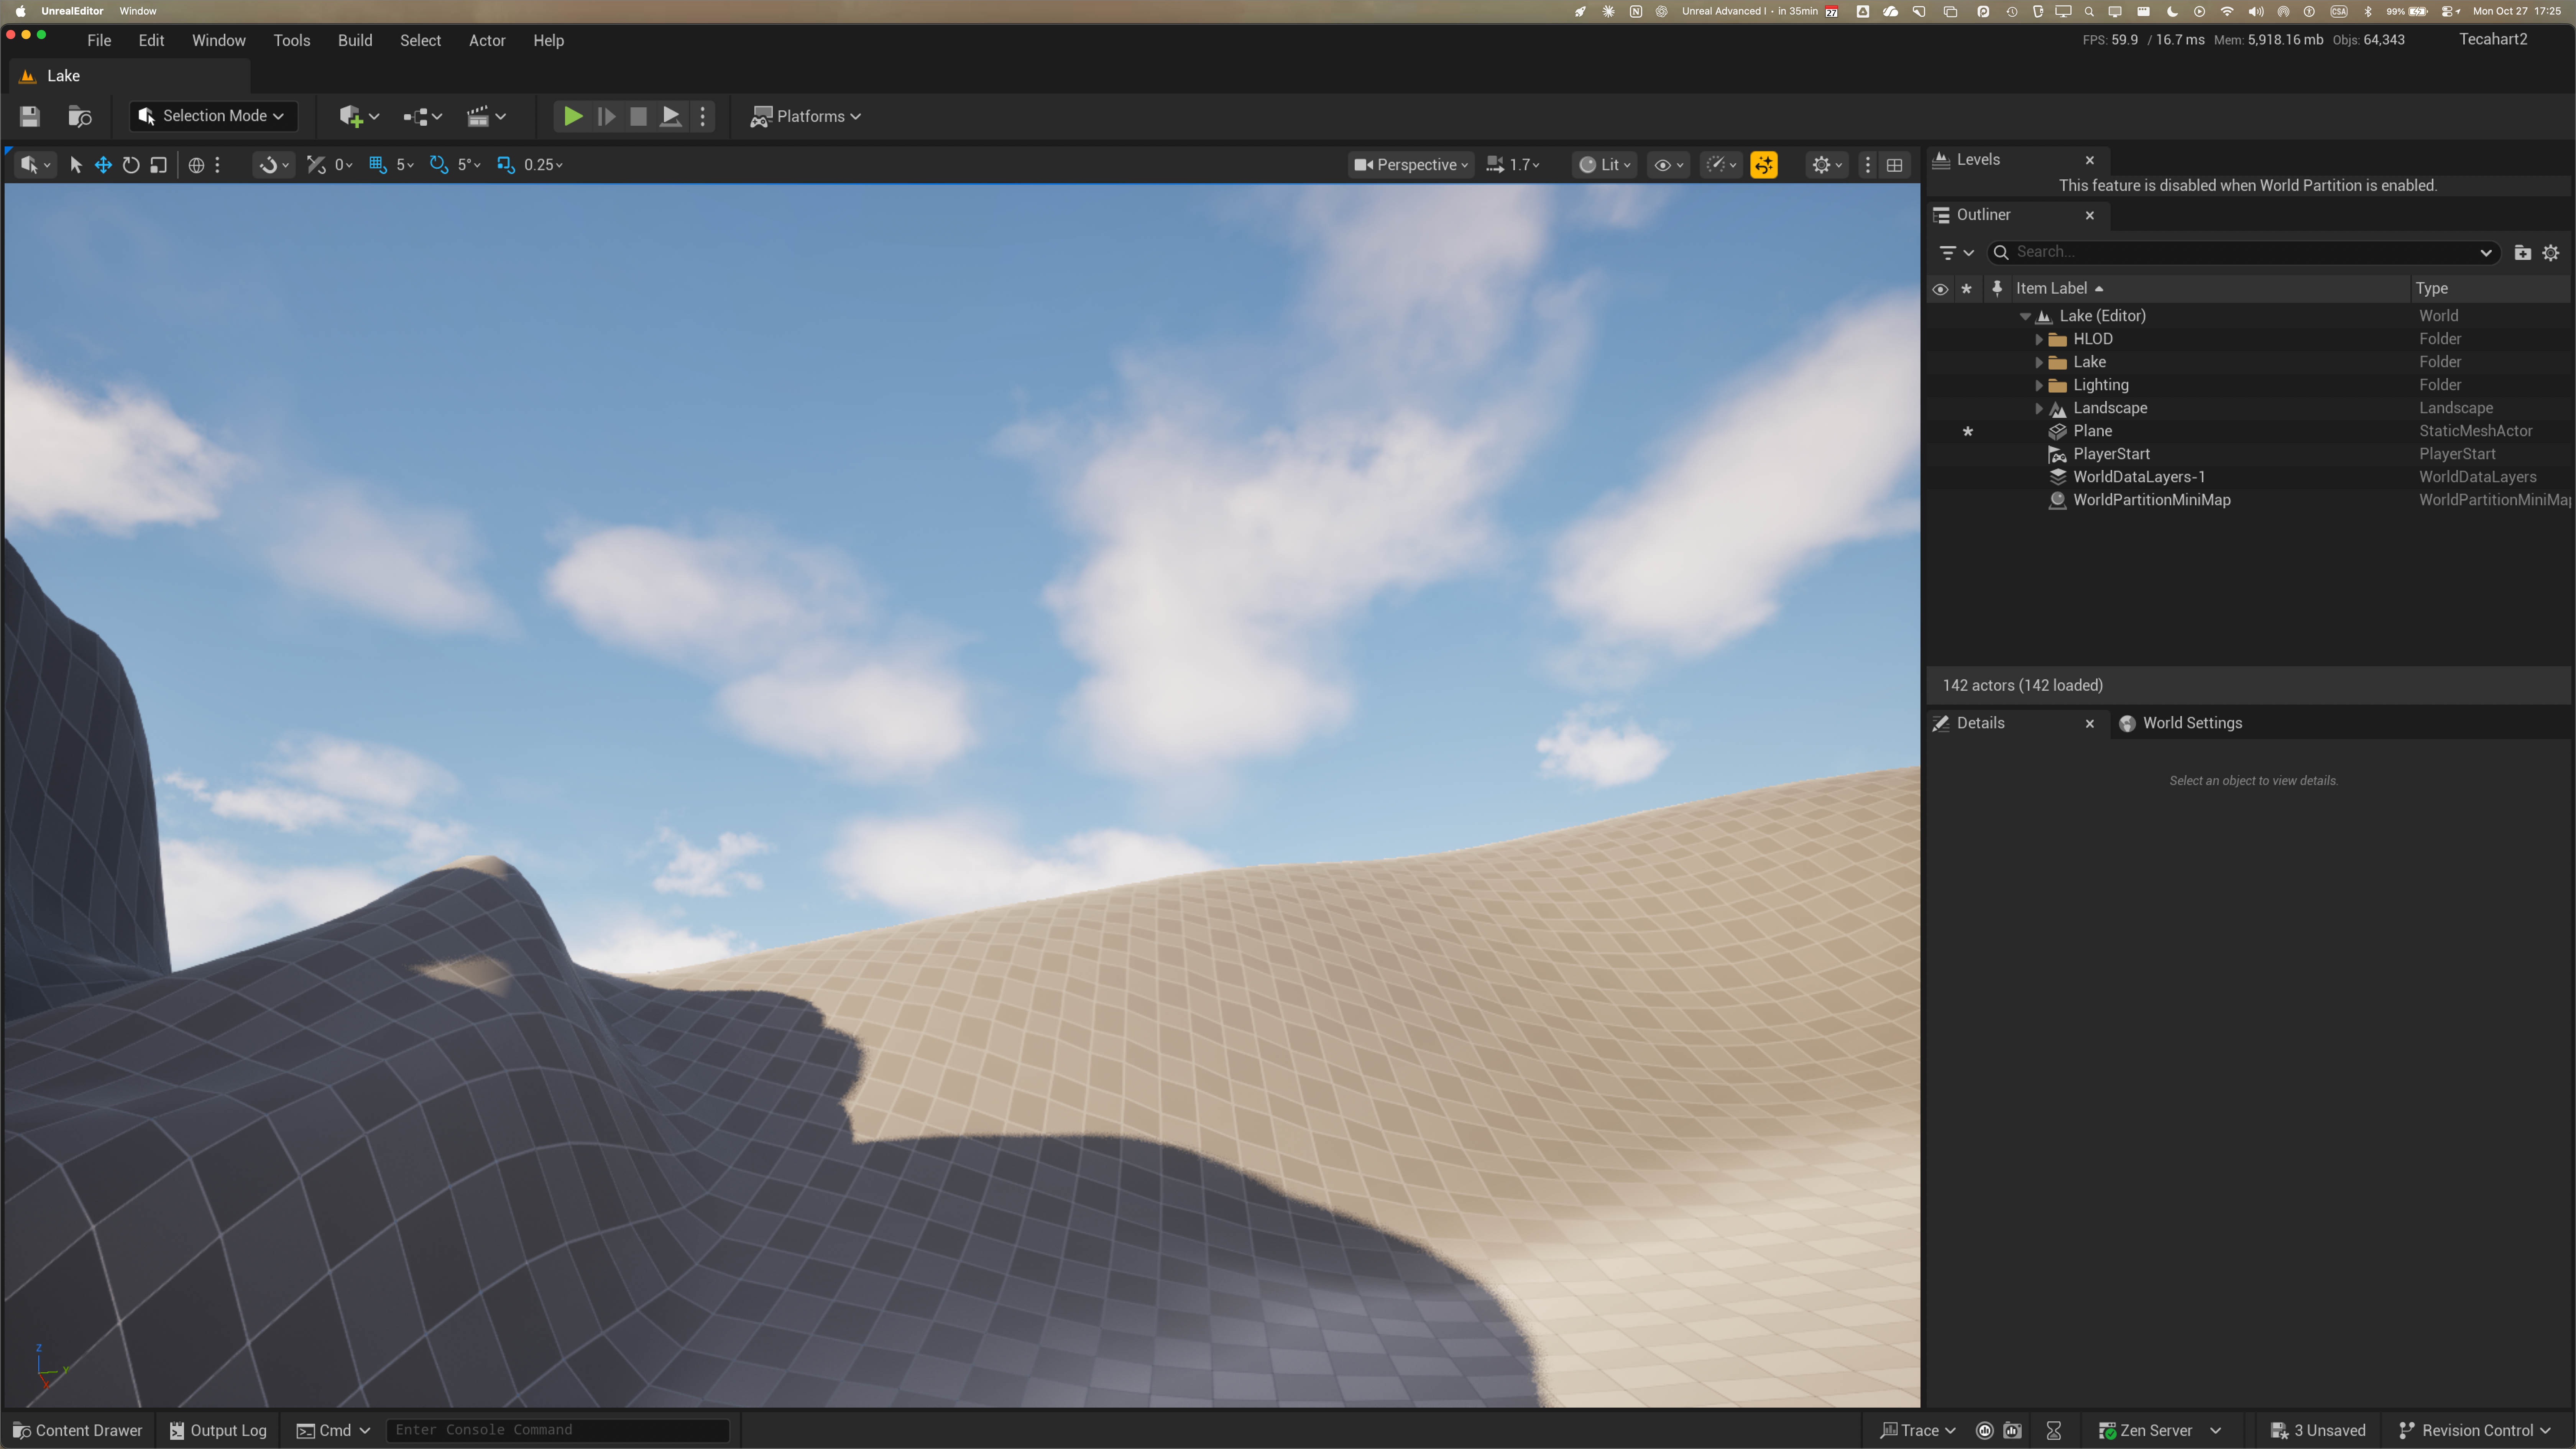2576x1449 pixels.
Task: Save the current level with the disk icon
Action: [x=30, y=116]
